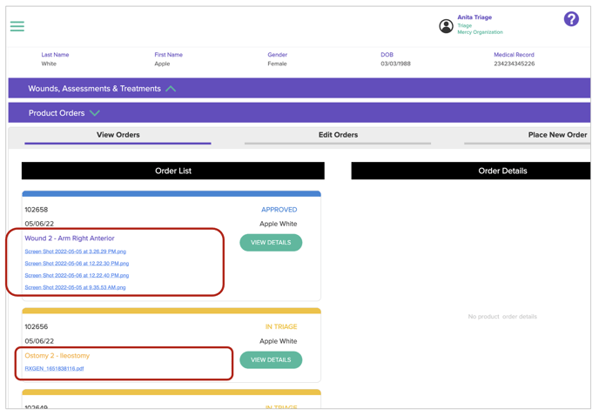The width and height of the screenshot is (599, 416).
Task: Open Wound 2 - Arm Right Anterior link
Action: tap(70, 238)
